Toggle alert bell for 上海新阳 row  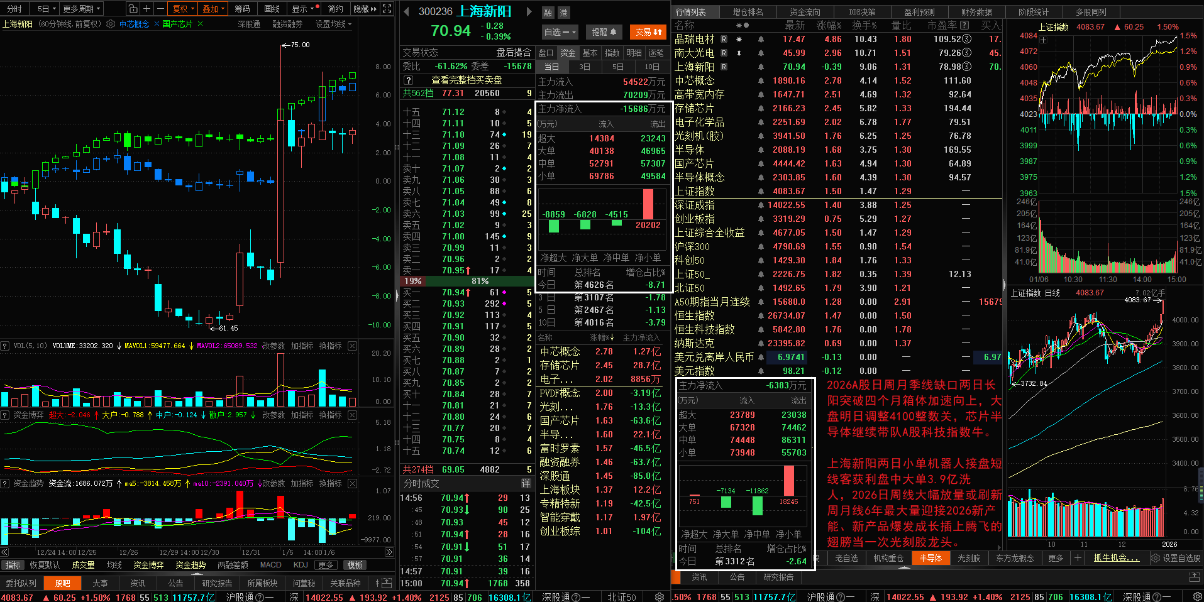[x=761, y=67]
